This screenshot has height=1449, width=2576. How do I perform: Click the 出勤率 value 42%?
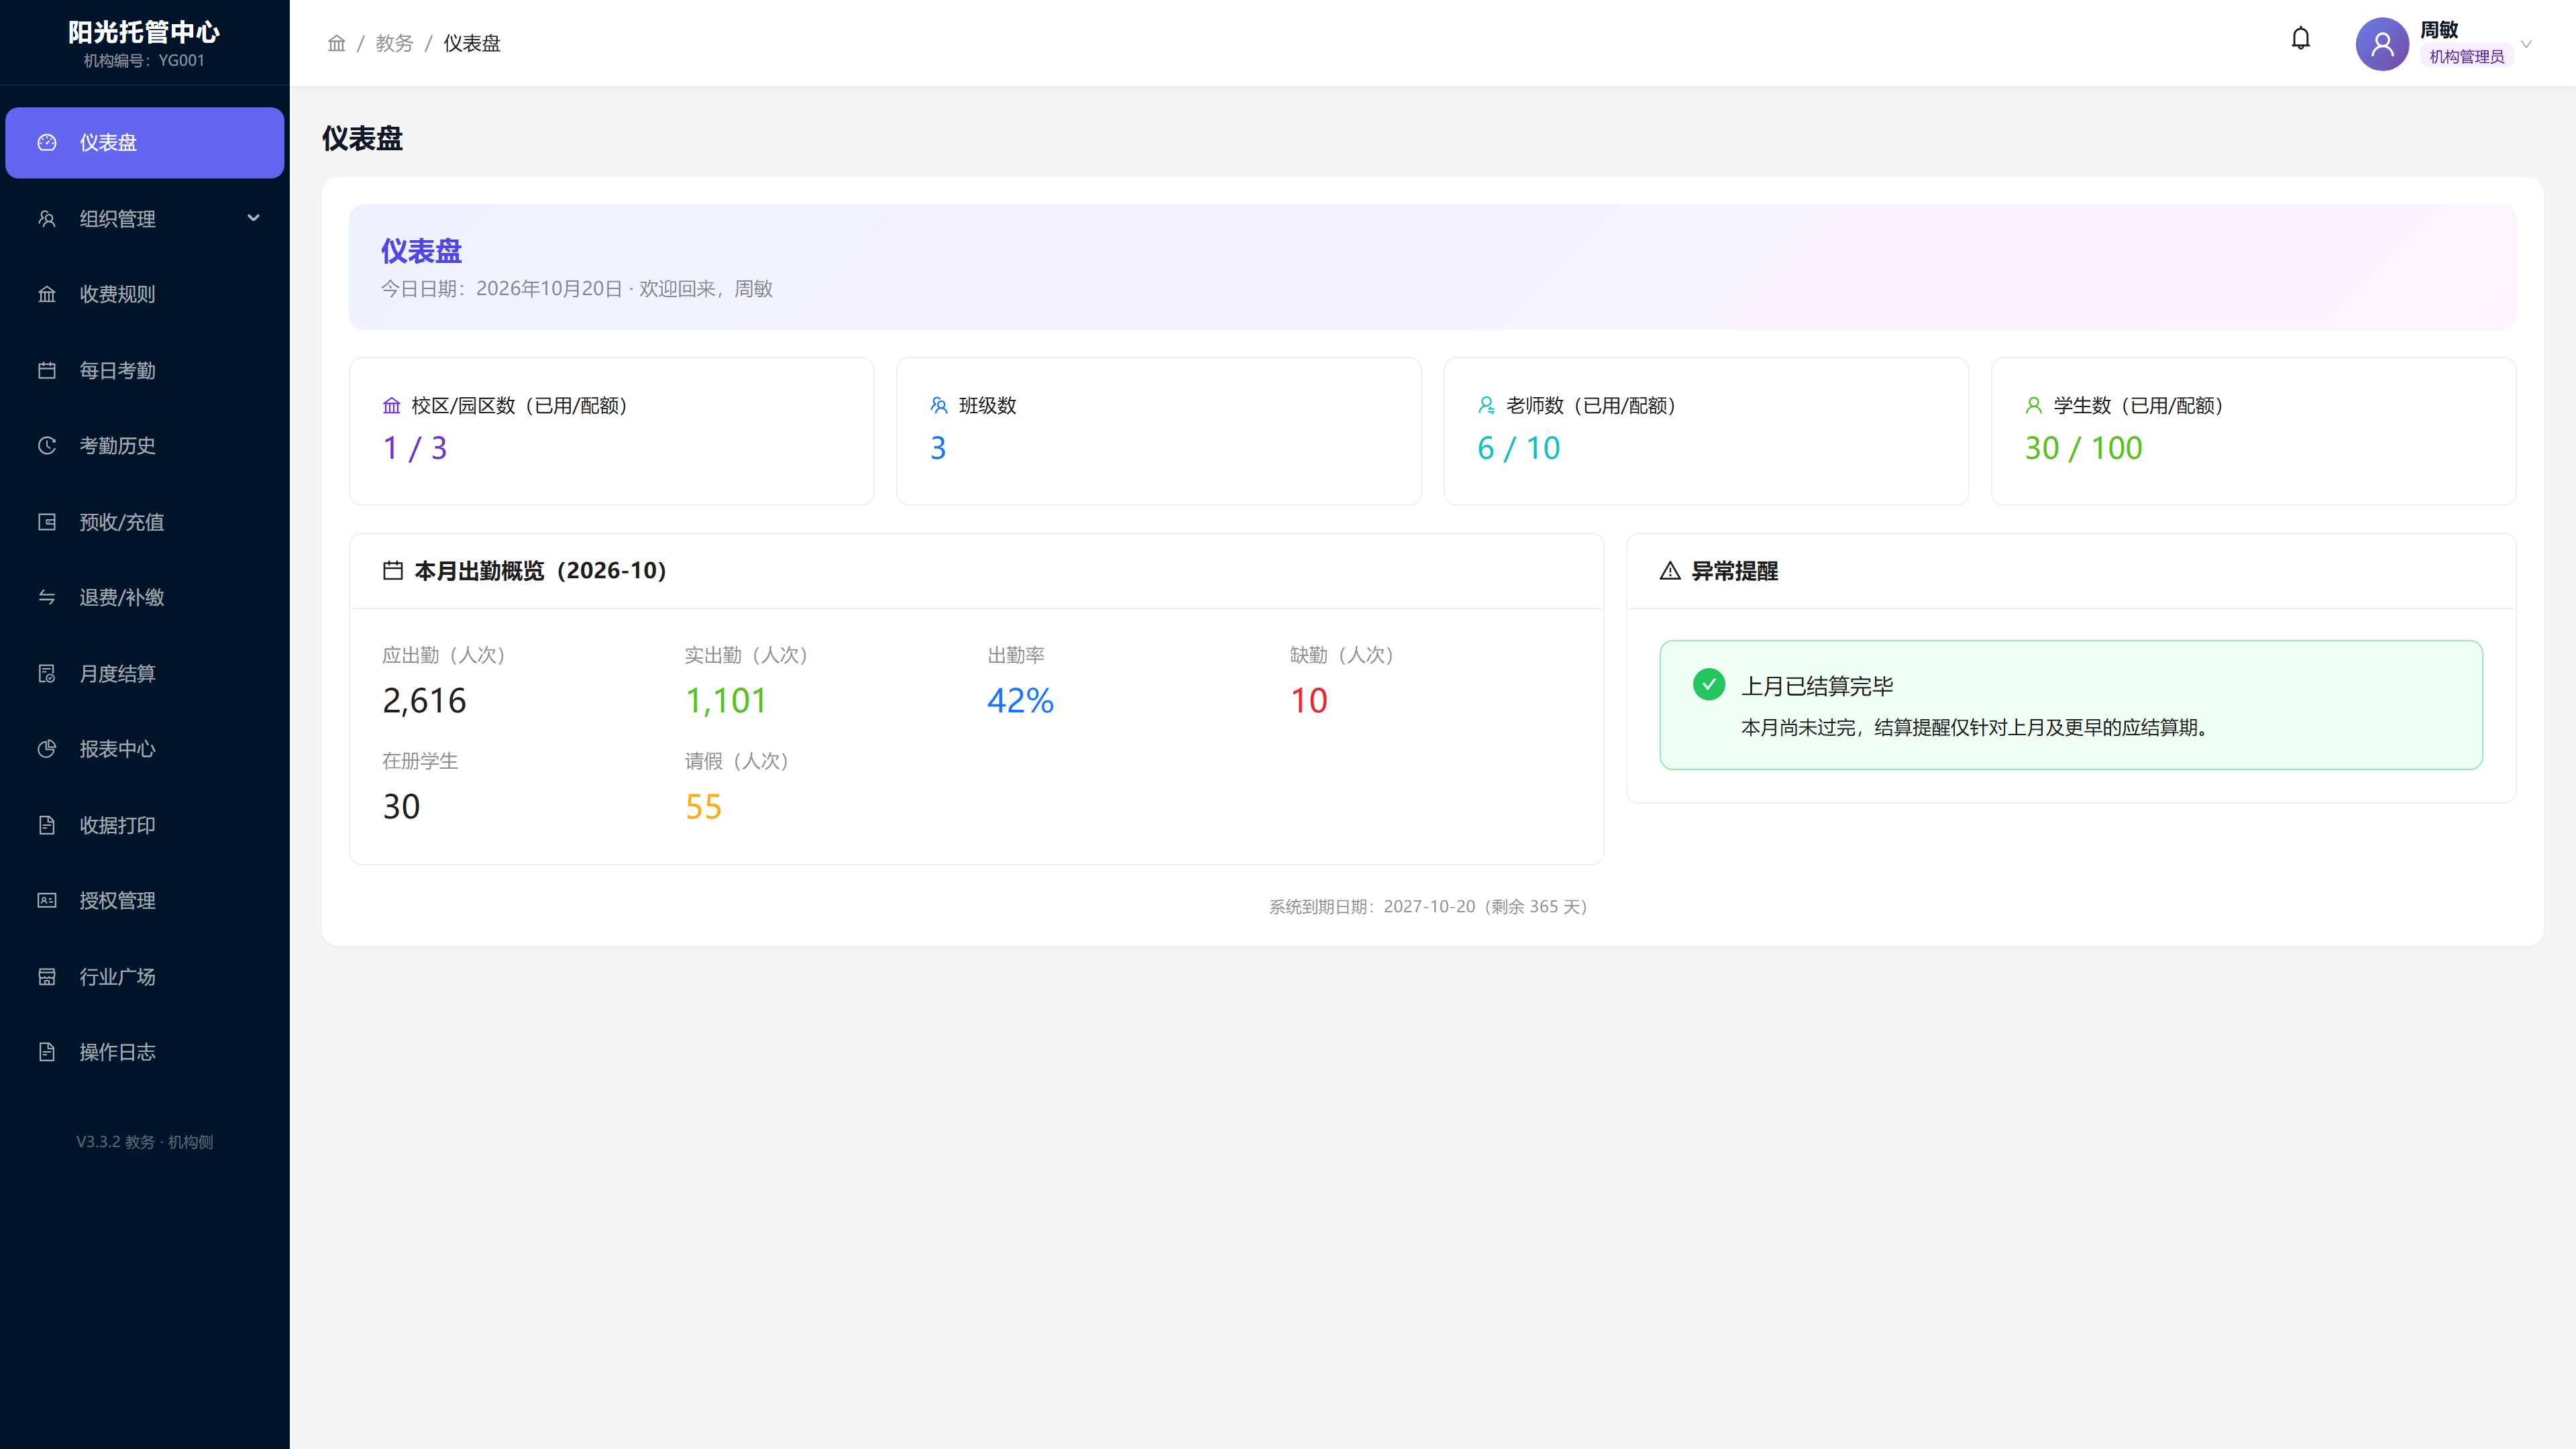click(1020, 700)
